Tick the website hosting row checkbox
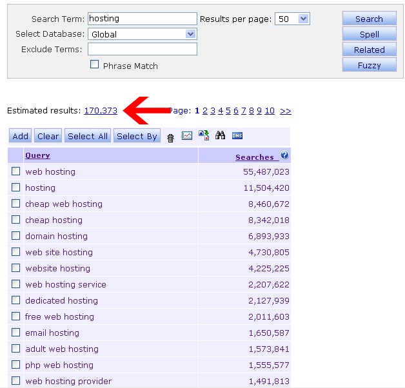 tap(15, 267)
